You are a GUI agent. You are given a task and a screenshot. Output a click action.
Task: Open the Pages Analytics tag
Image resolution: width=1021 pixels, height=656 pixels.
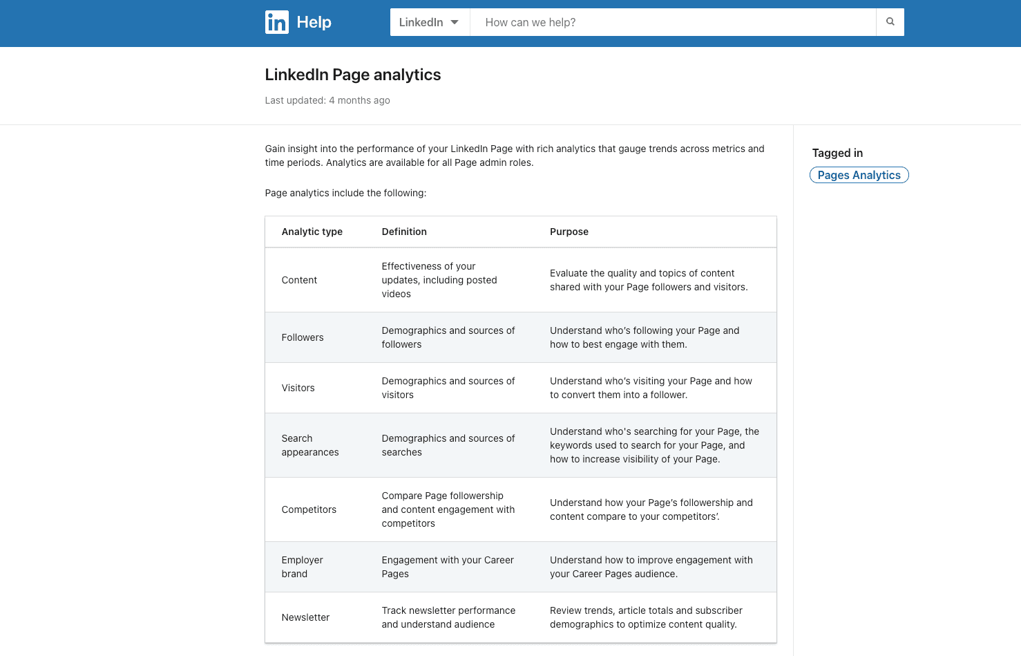859,175
